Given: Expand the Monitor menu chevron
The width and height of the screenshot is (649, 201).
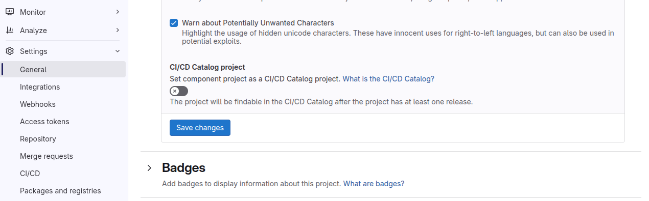Looking at the screenshot, I should (118, 12).
